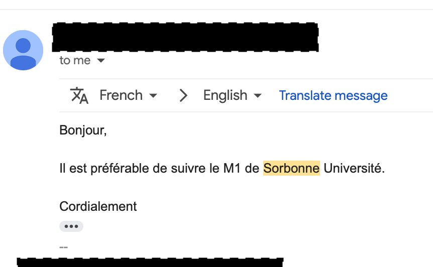Click the Bonjour greeting line

[83, 130]
